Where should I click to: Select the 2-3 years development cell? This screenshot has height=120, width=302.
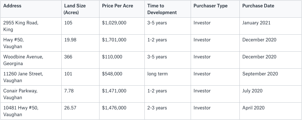168,111
